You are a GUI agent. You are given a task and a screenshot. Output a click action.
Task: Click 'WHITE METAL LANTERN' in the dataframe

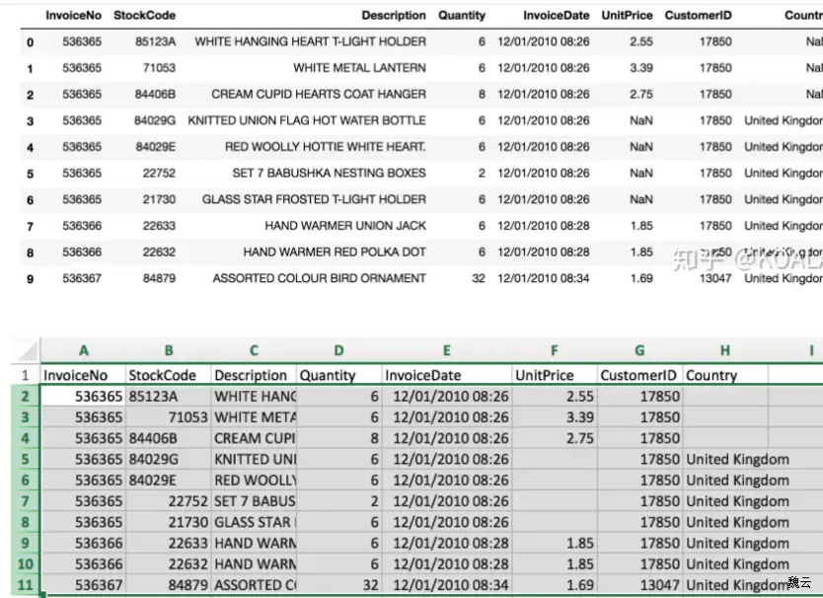pos(359,68)
